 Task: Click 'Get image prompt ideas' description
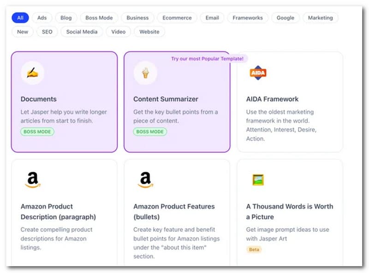click(x=287, y=234)
